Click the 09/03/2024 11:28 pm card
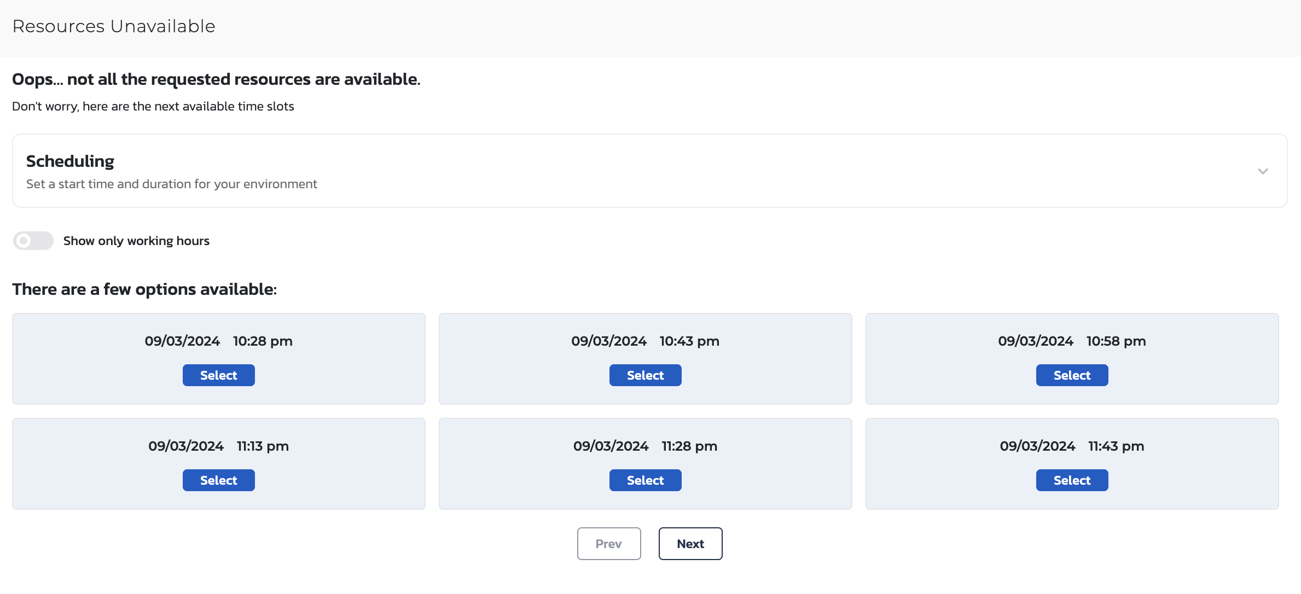This screenshot has height=594, width=1301. tap(645, 446)
